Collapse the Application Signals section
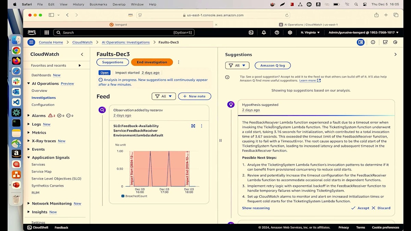411x231 pixels. click(x=29, y=157)
